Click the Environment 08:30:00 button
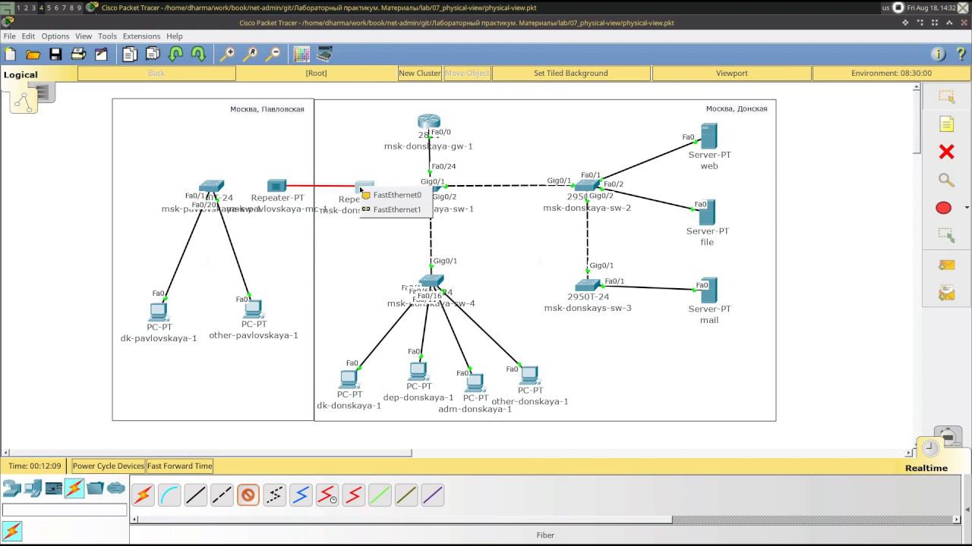Viewport: 972px width, 546px height. [891, 73]
